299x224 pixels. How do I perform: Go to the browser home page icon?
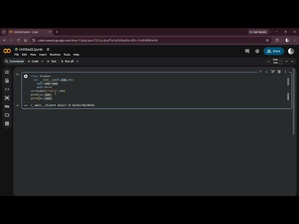tap(25, 41)
